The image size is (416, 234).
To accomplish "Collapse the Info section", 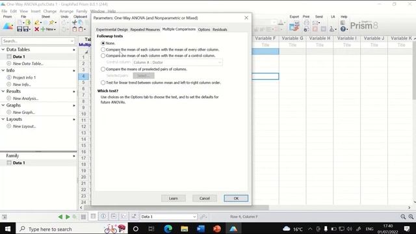I will (x=3, y=70).
